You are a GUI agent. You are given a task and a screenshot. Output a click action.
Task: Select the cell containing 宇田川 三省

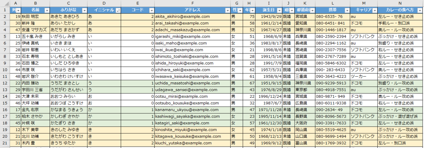coord(36,90)
